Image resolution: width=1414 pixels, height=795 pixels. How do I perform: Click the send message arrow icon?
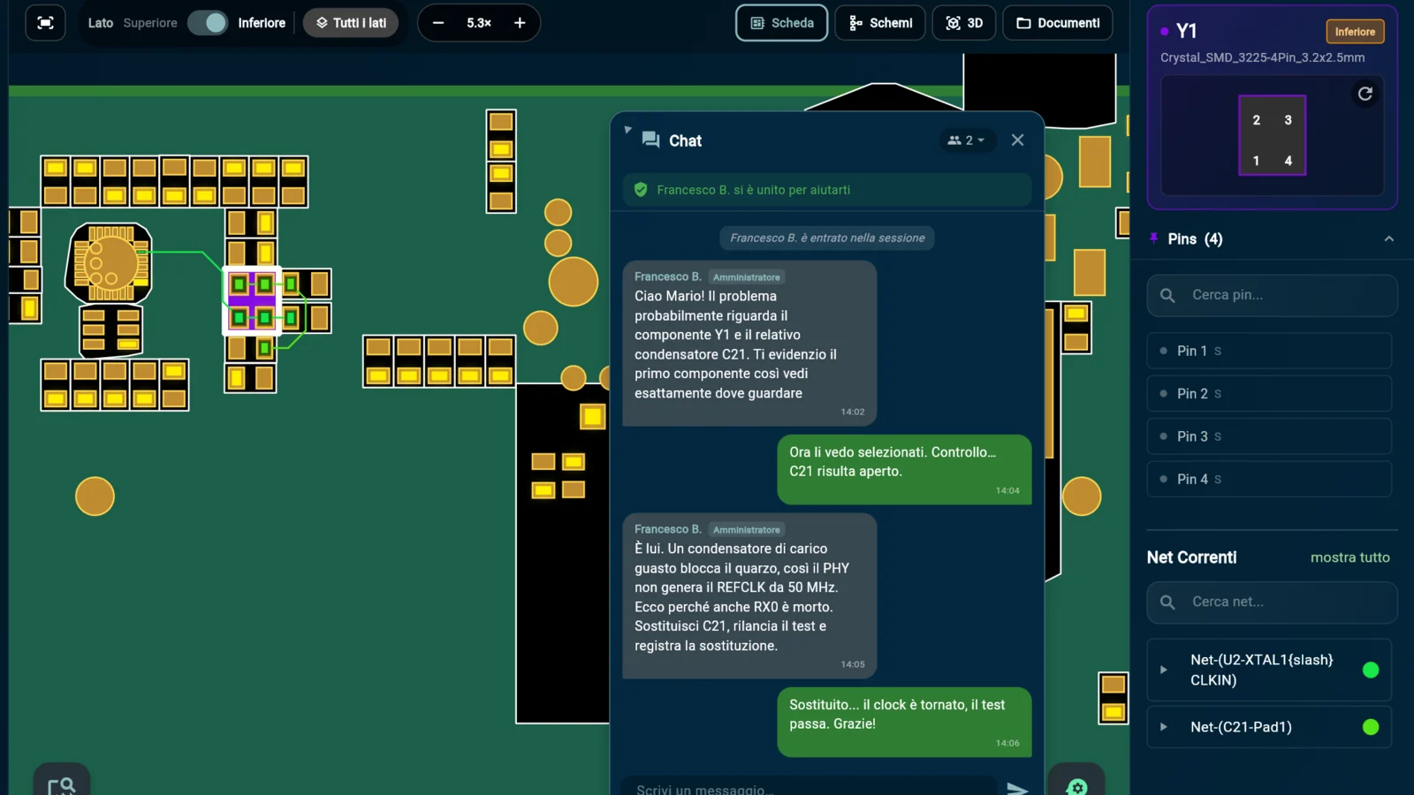point(1017,788)
